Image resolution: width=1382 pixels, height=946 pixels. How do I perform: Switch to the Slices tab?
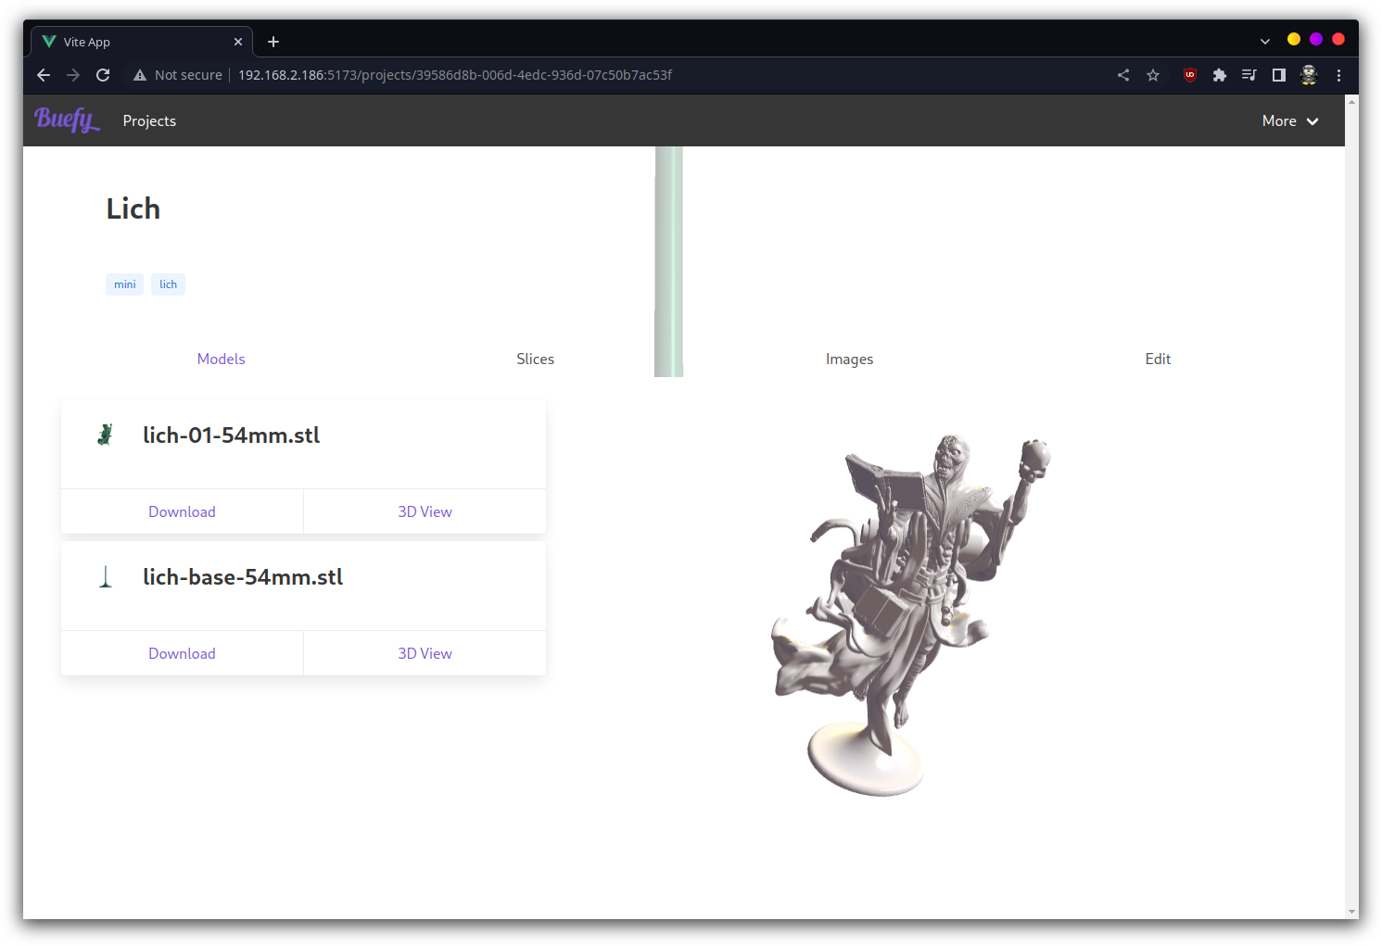(535, 359)
